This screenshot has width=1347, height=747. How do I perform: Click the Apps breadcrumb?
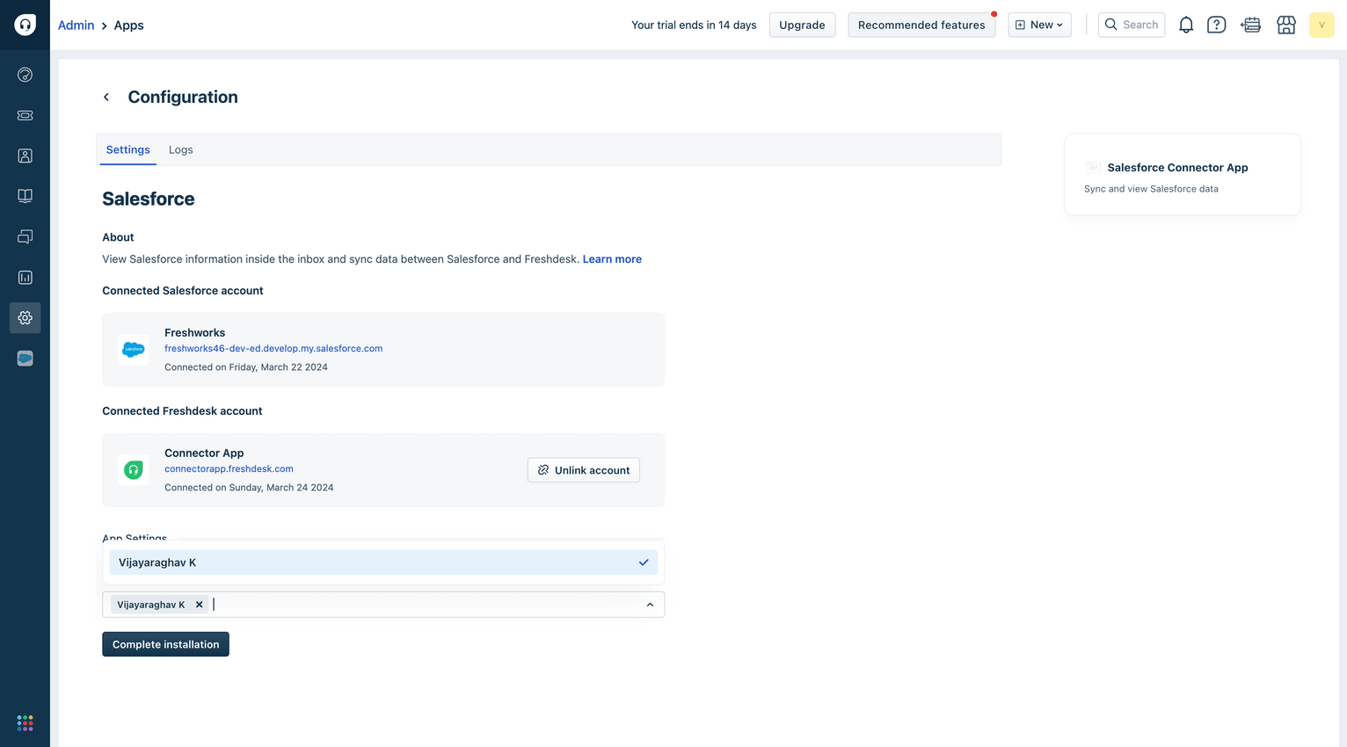(128, 25)
